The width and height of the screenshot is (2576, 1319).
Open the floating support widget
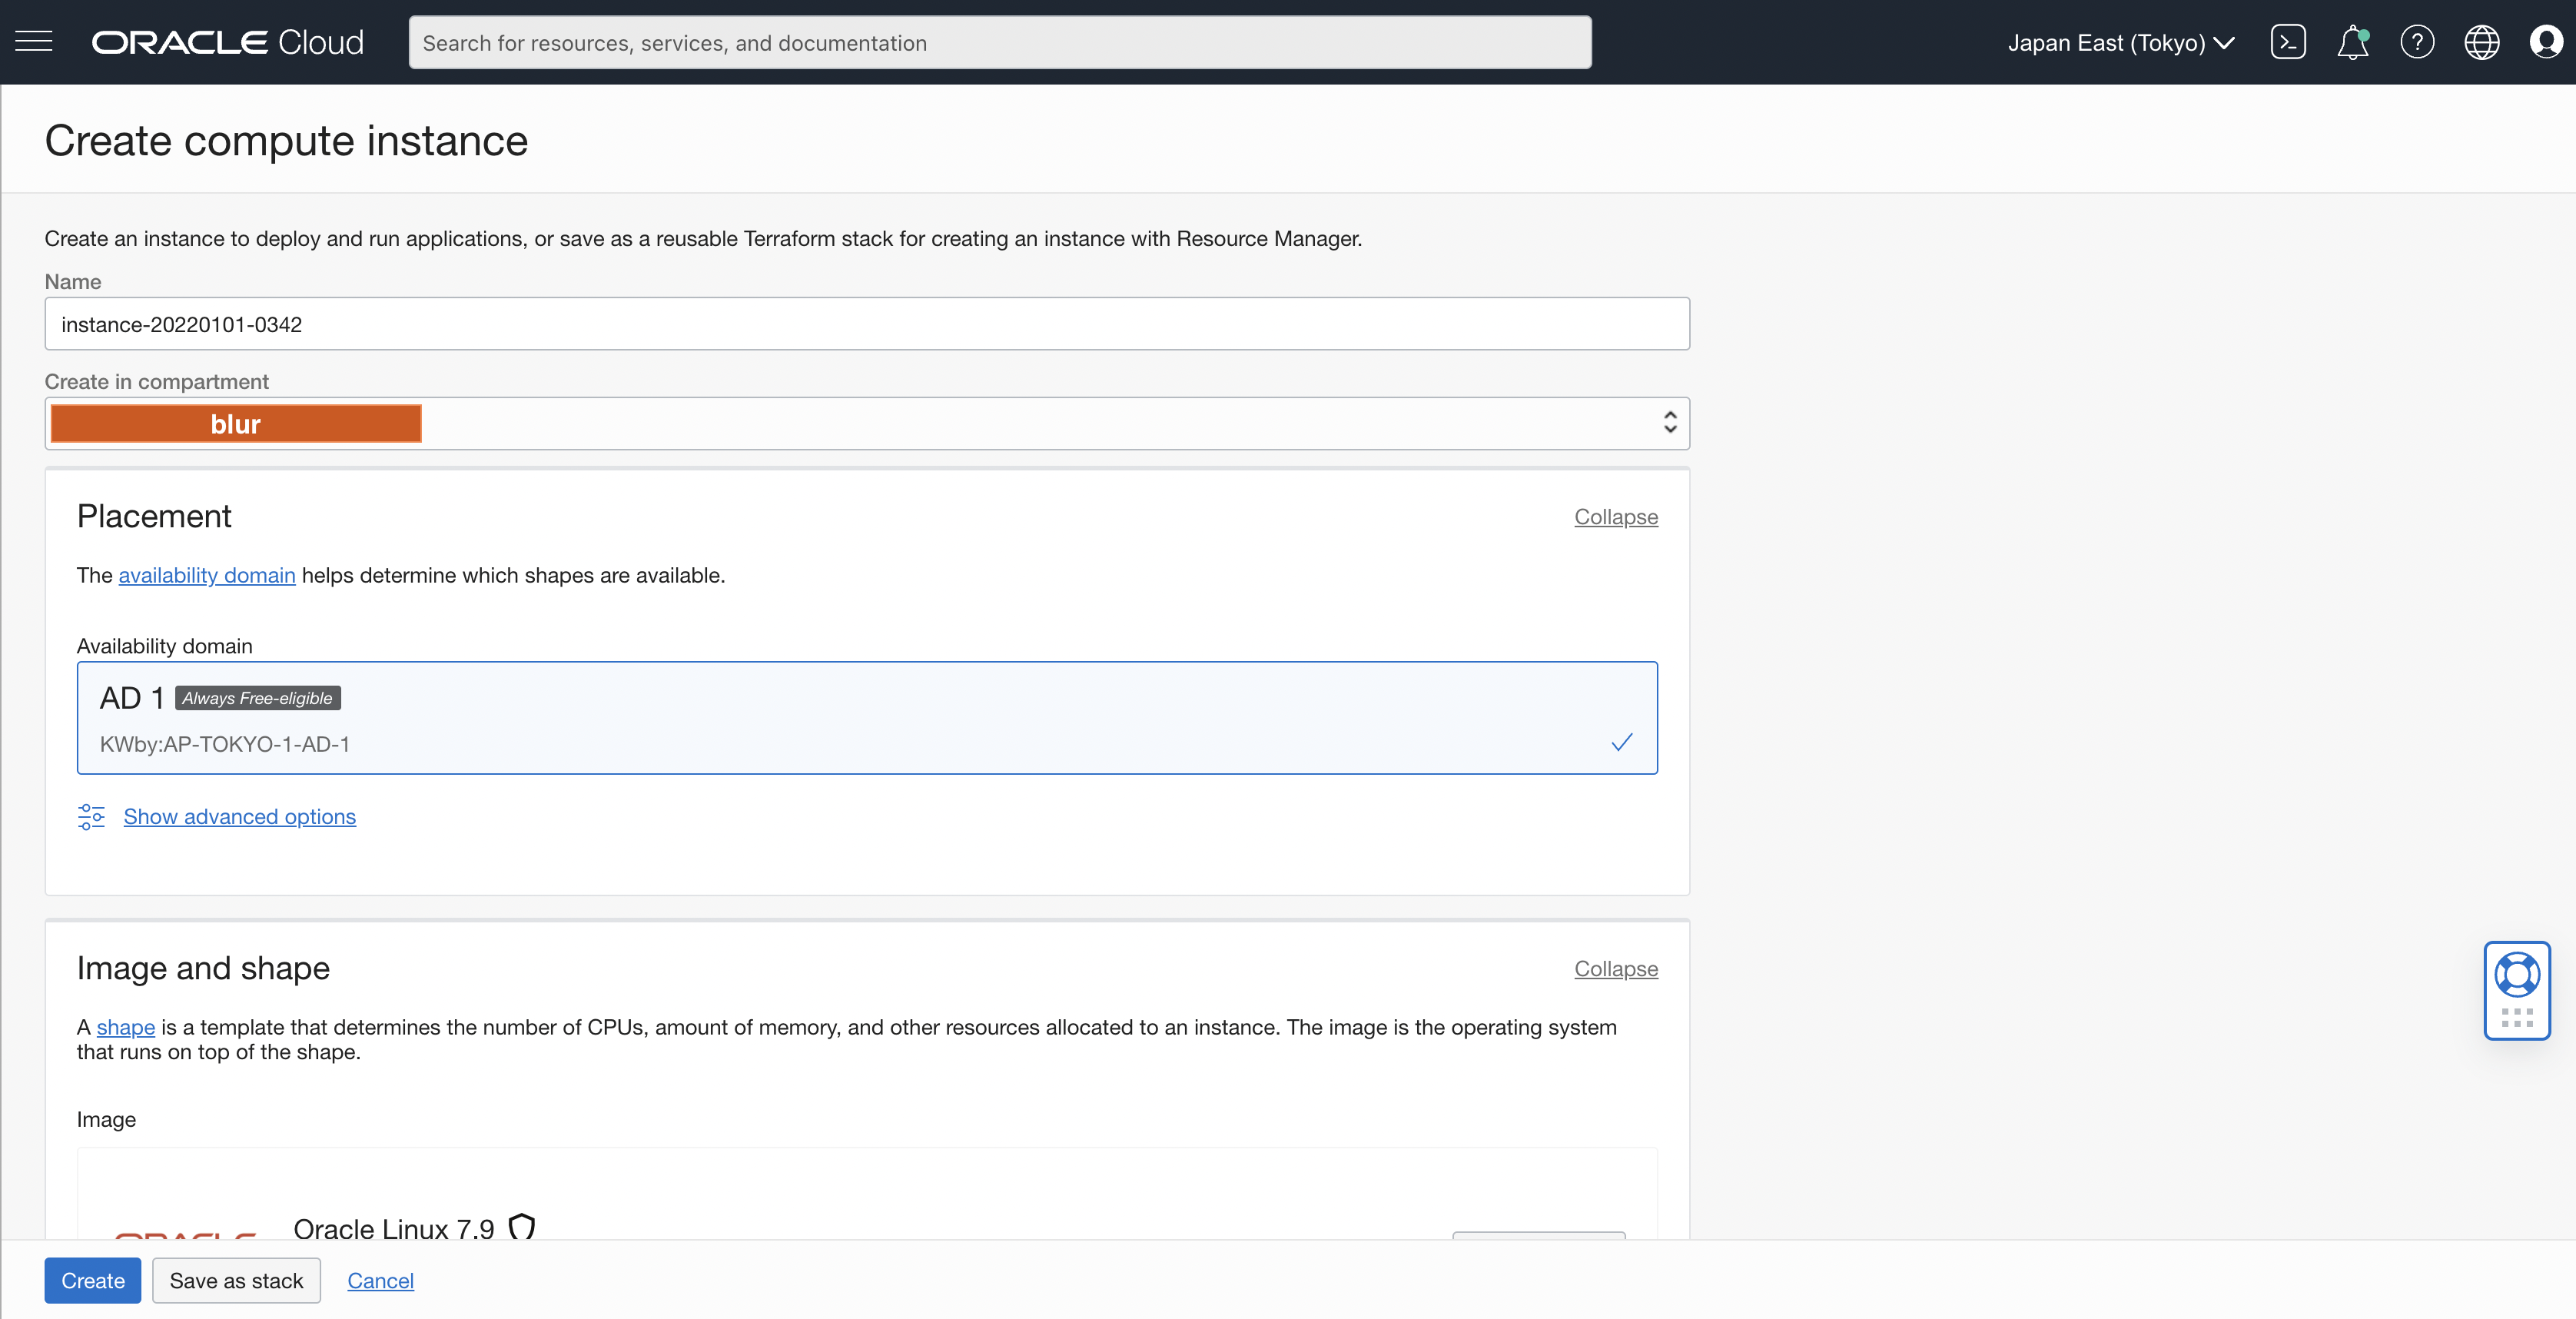tap(2518, 990)
